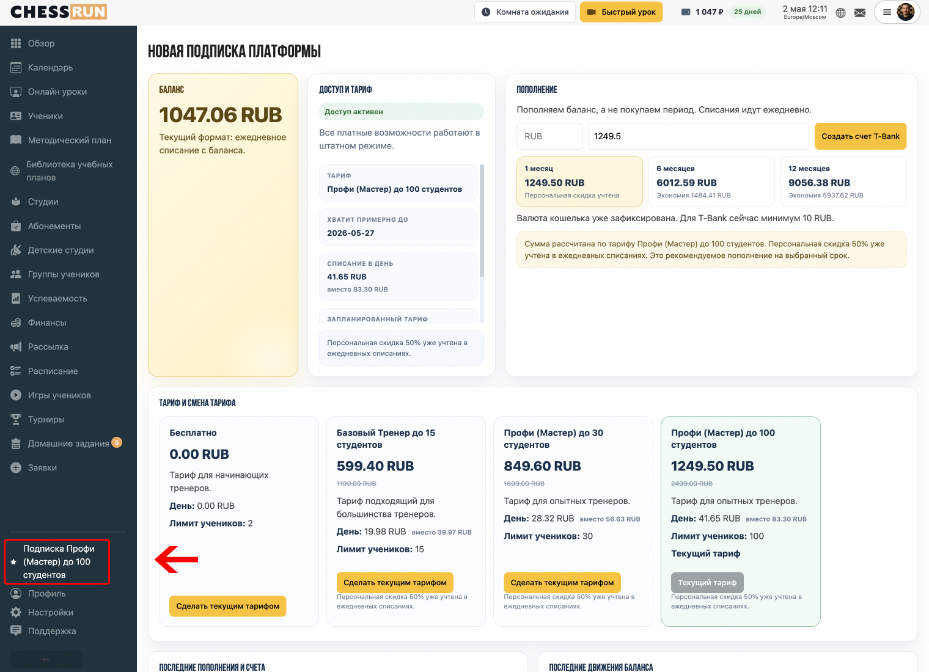This screenshot has width=929, height=672.
Task: Click the wallet balance 1 047 ₽ icon
Action: coord(686,12)
